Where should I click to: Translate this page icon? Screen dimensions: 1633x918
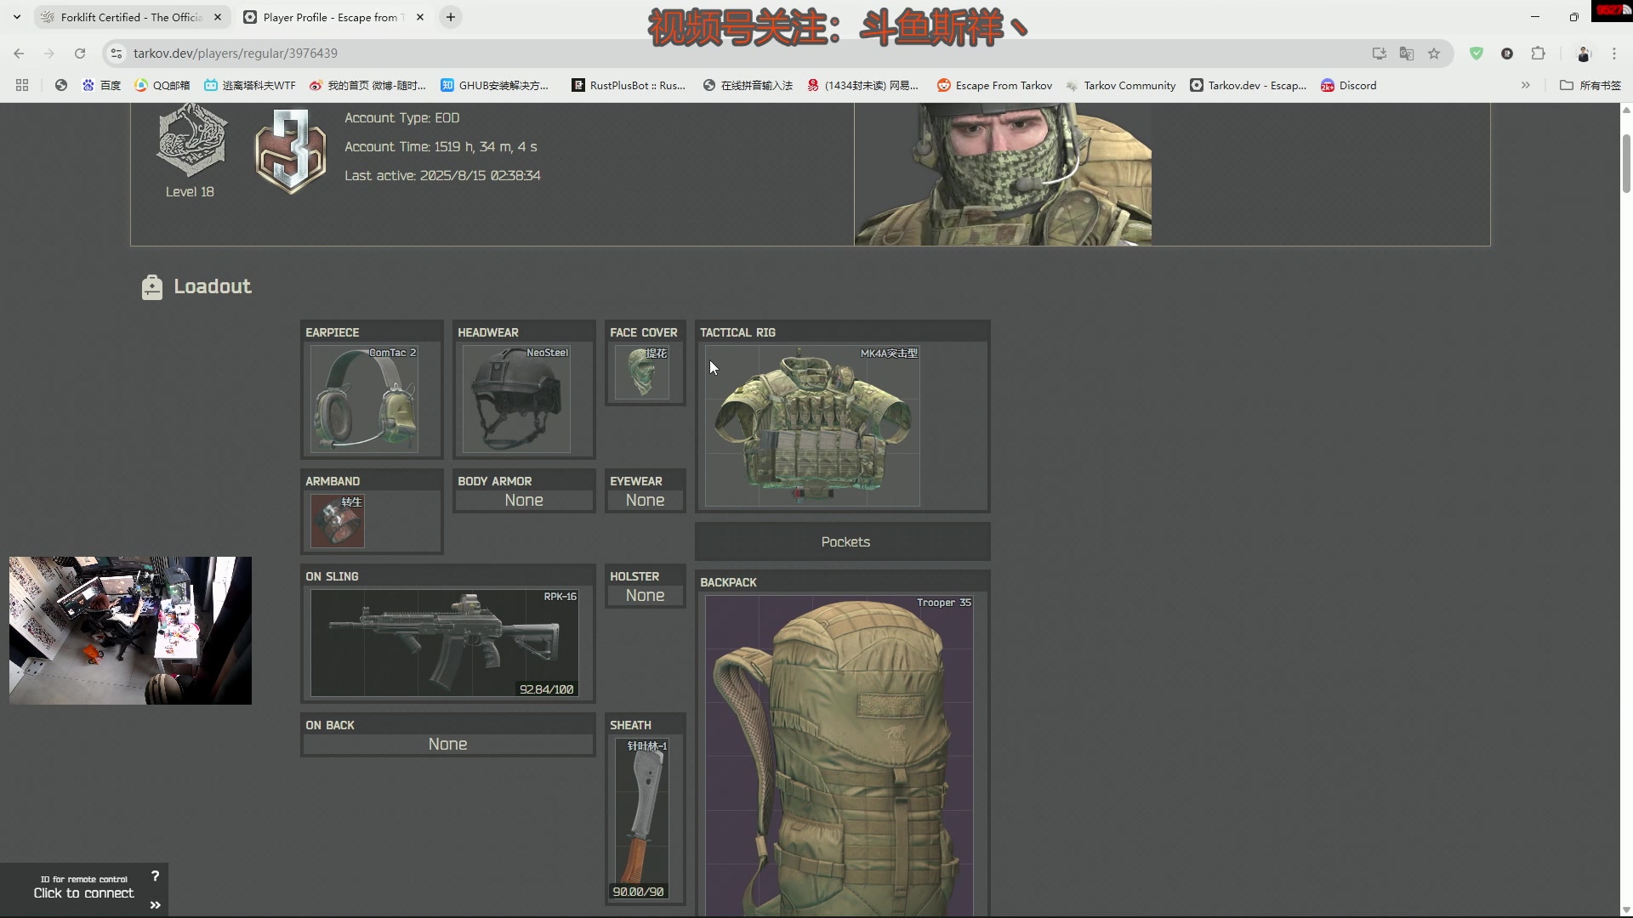1407,54
